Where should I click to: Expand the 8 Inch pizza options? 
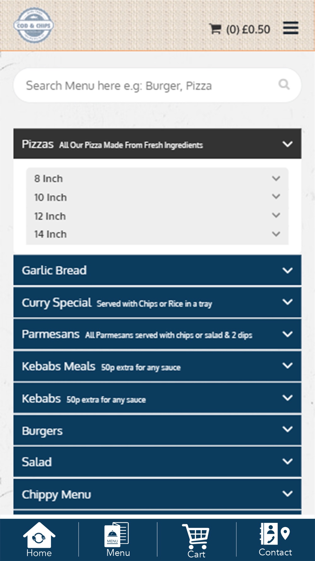157,179
